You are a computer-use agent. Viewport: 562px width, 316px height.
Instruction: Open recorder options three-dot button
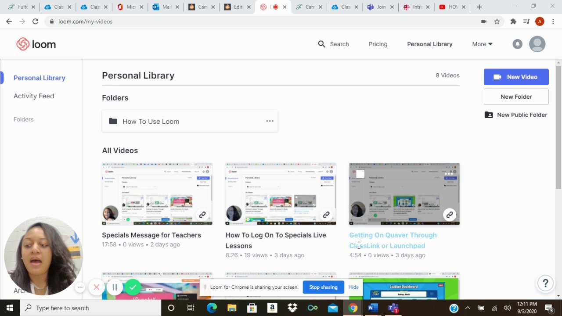click(80, 287)
